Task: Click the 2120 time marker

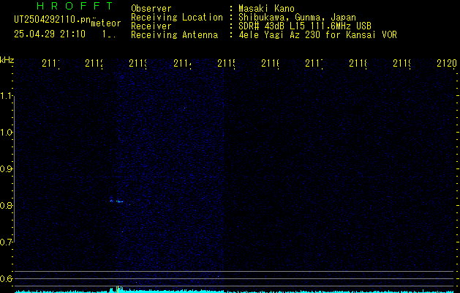Action: coord(447,64)
